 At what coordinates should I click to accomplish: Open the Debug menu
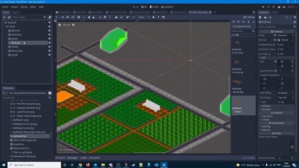coord(24,7)
